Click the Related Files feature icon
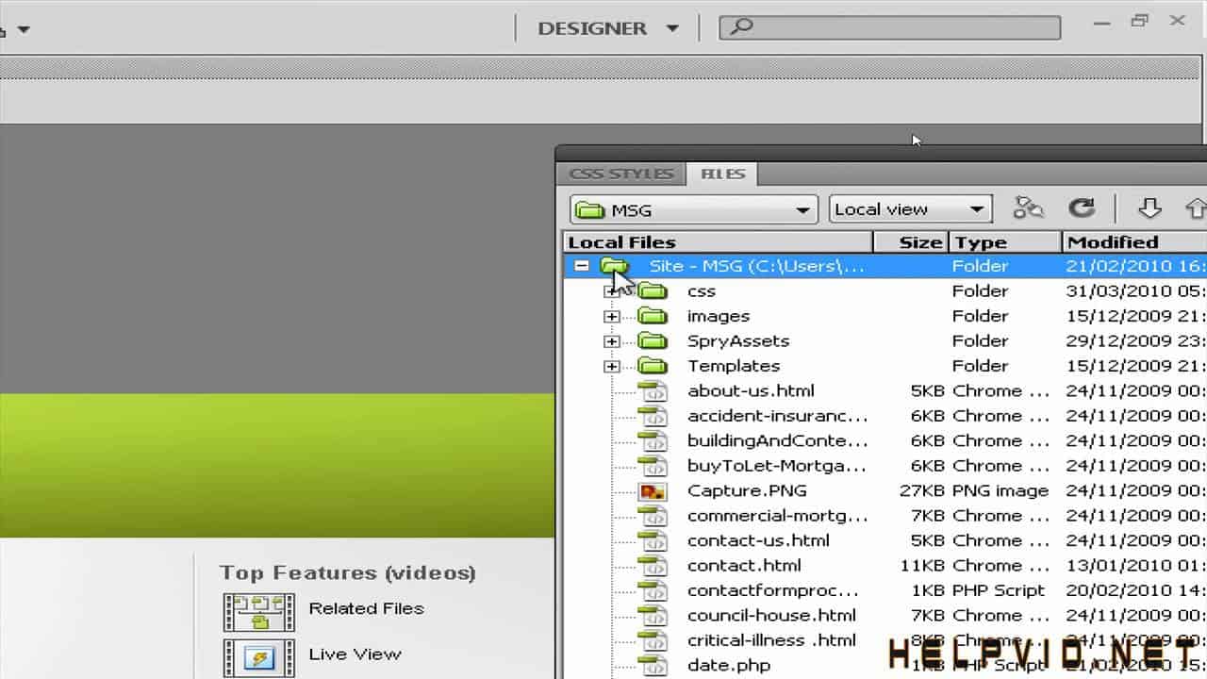 258,611
